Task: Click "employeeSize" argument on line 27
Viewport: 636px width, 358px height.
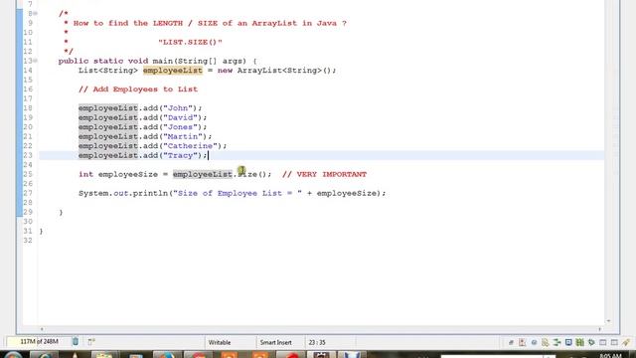Action: pyautogui.click(x=347, y=193)
